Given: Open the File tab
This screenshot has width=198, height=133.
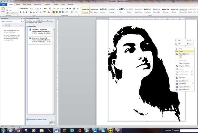Looking at the screenshot, I should pyautogui.click(x=3, y=5).
